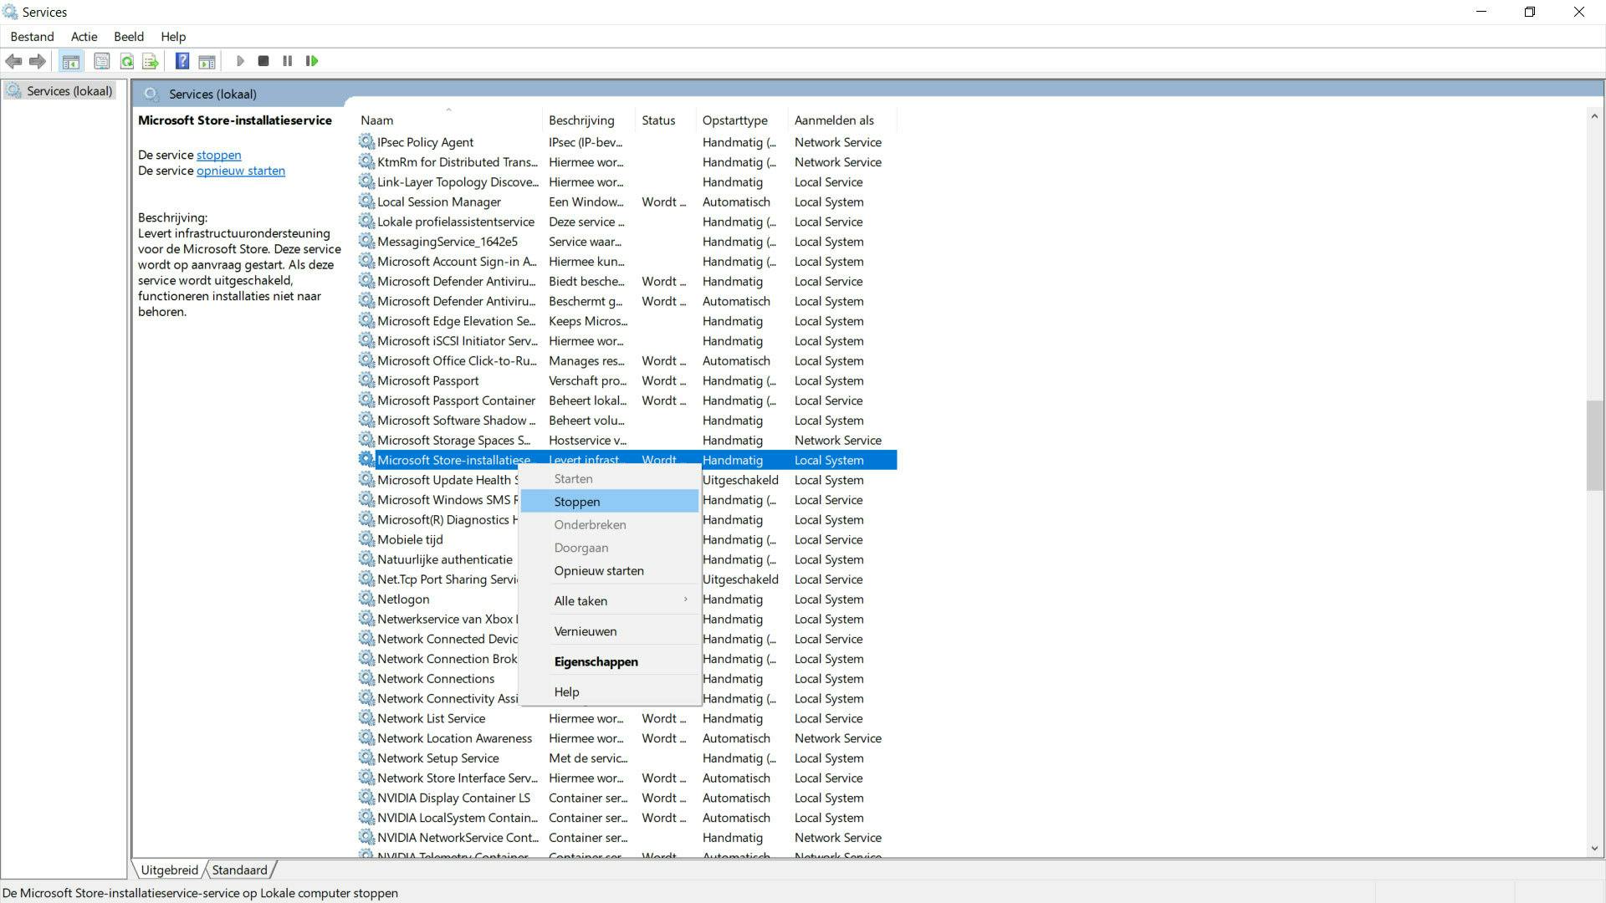Toggle the Show/Hide Action Pane icon

[207, 61]
